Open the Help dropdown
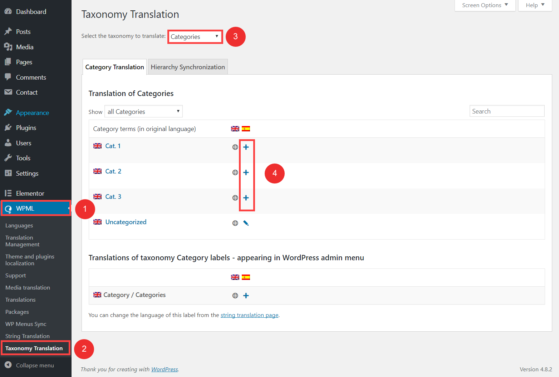 [x=535, y=5]
